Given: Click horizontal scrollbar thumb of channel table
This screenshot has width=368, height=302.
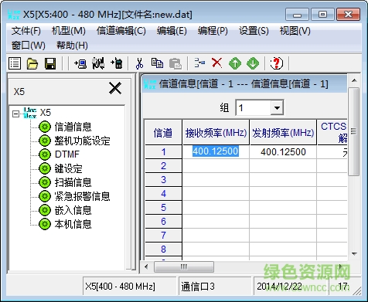Looking at the screenshot, I should coord(184,266).
